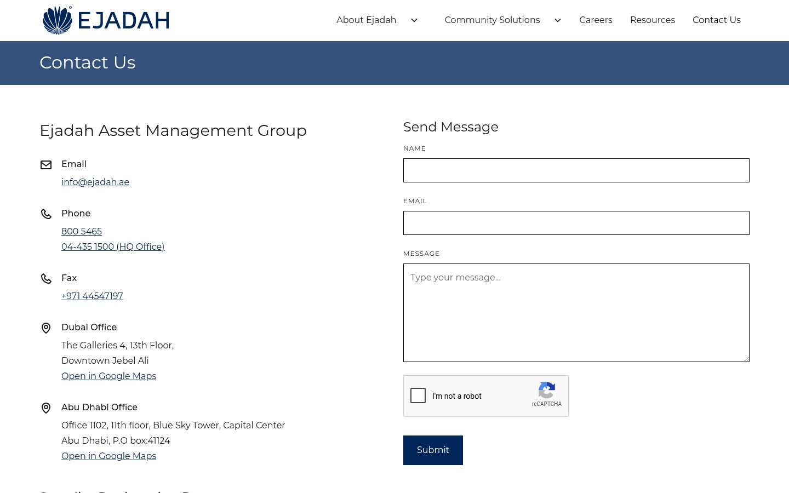This screenshot has width=789, height=493.
Task: Check the I'm not a robot box
Action: pos(418,395)
